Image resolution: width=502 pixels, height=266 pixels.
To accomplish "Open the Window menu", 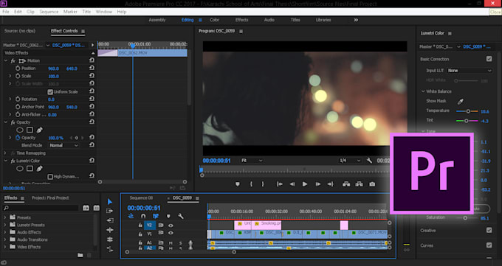I will 104,12.
